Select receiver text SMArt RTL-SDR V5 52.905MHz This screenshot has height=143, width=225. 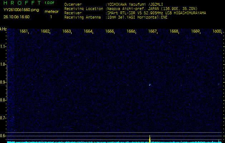click(x=135, y=13)
